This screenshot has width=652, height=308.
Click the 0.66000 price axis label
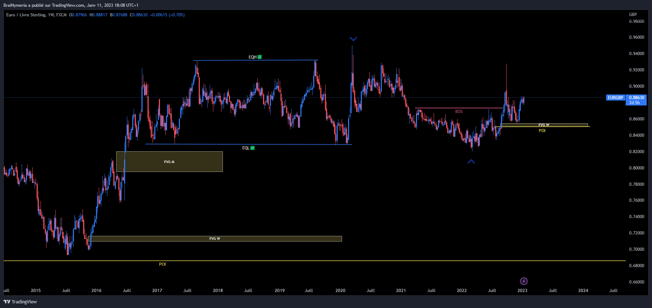pos(637,282)
